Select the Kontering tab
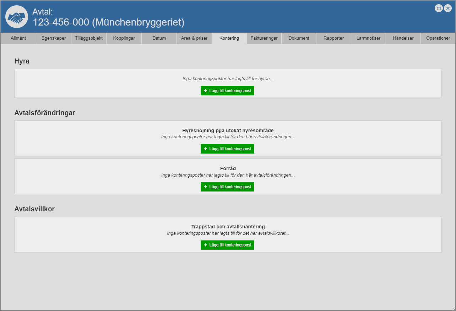 pos(229,38)
